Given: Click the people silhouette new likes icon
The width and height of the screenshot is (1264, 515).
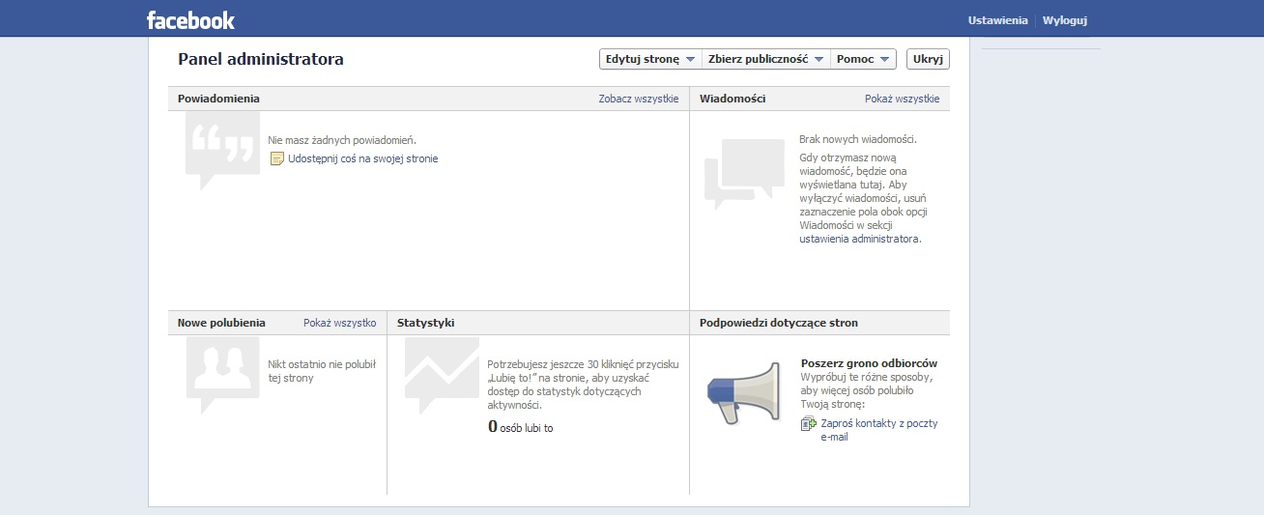Looking at the screenshot, I should (222, 372).
